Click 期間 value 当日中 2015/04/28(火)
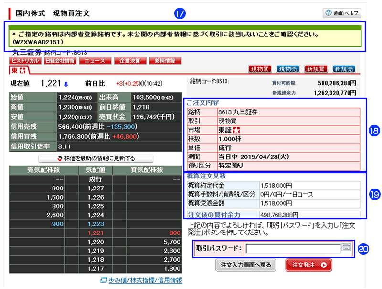This screenshot has width=382, height=289. (254, 157)
